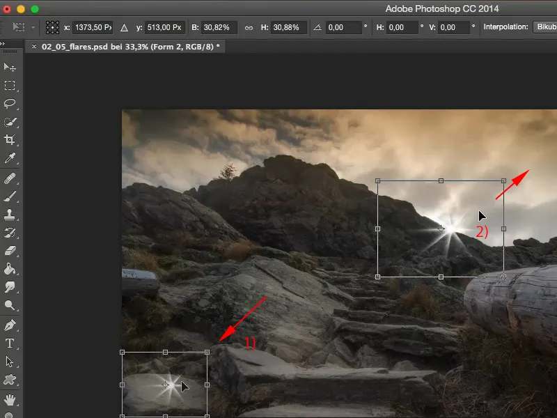Select the Clone Stamp tool
This screenshot has height=418, width=557.
10,215
